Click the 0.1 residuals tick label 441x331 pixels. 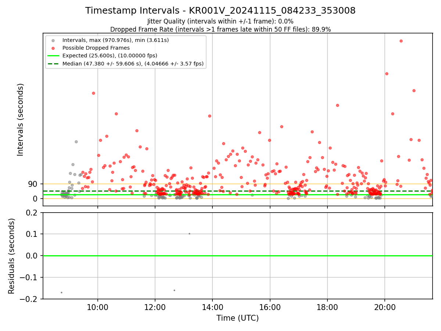[x=32, y=234]
